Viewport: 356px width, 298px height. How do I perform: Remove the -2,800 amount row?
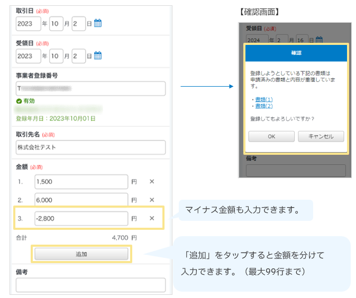coord(152,218)
